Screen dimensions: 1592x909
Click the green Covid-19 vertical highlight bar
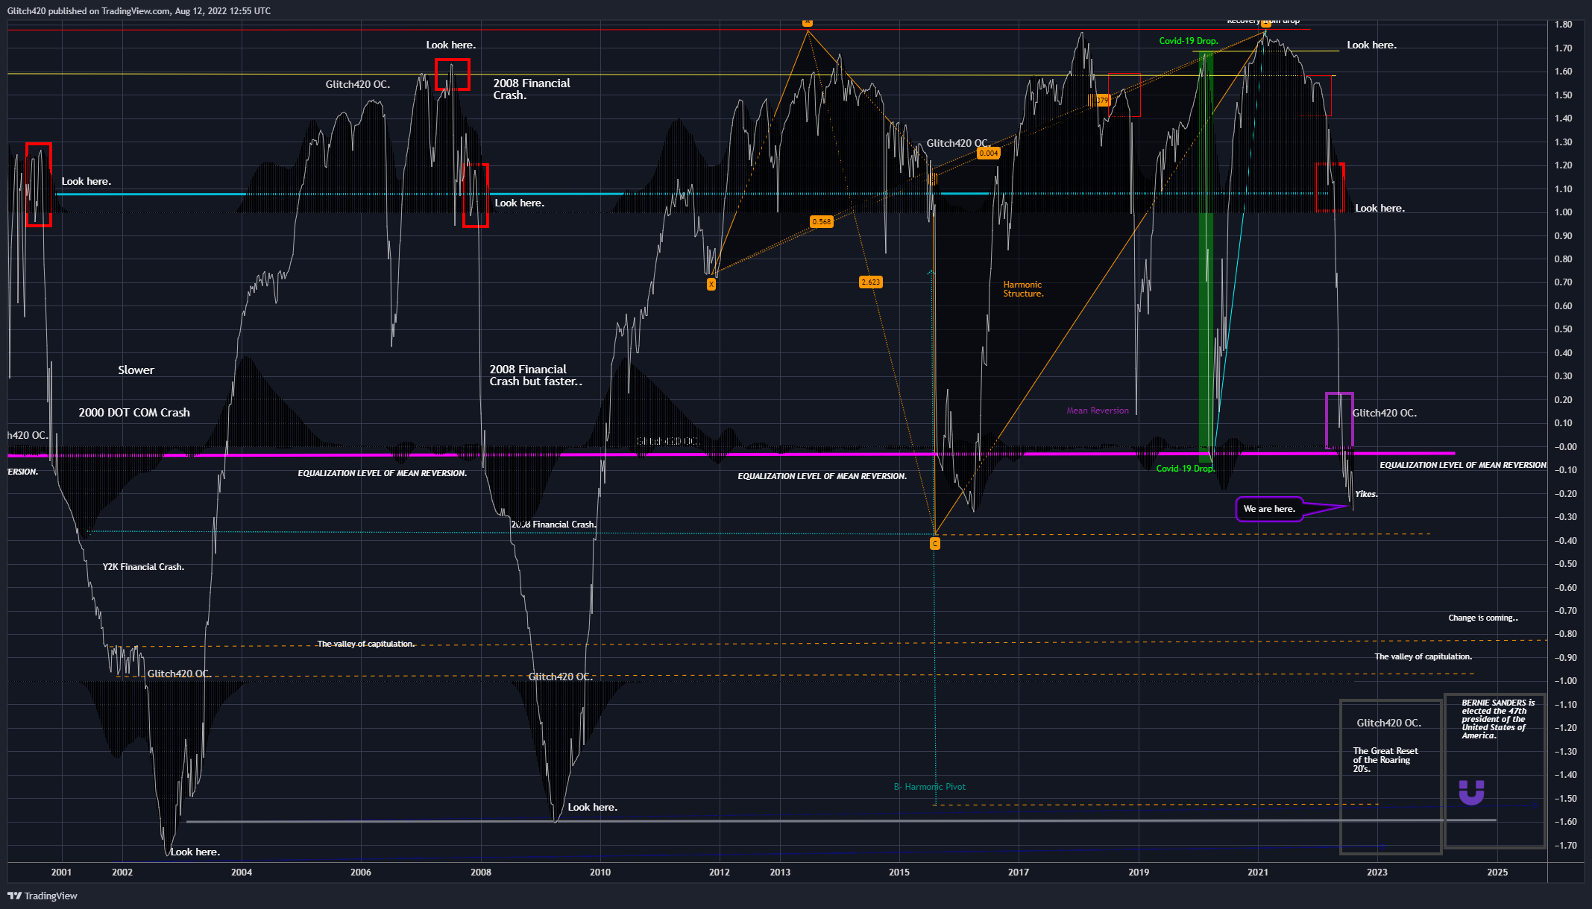coord(1206,257)
